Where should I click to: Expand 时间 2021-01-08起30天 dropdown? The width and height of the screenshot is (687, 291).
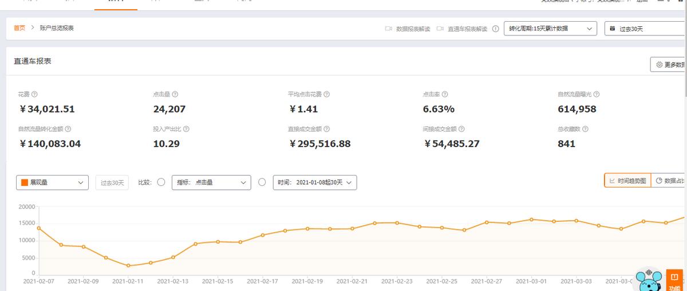pyautogui.click(x=315, y=182)
